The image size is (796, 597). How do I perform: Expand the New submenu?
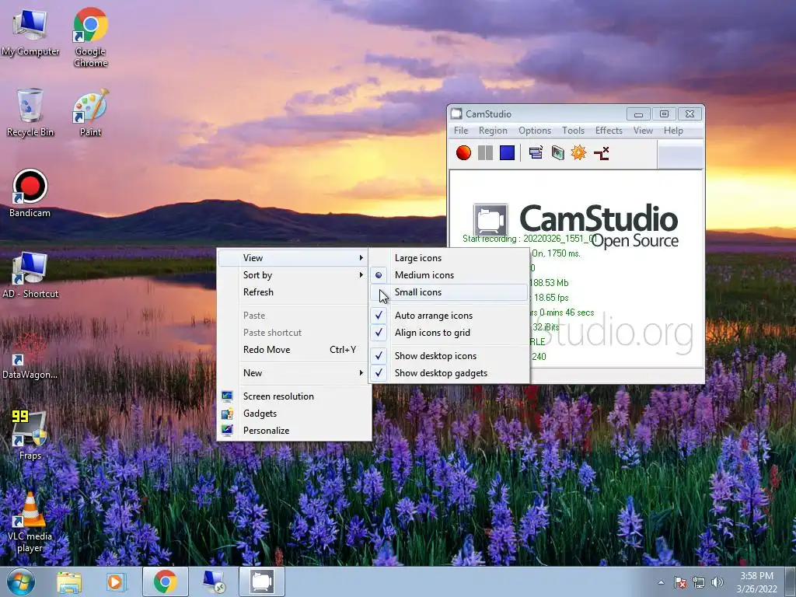pyautogui.click(x=293, y=373)
